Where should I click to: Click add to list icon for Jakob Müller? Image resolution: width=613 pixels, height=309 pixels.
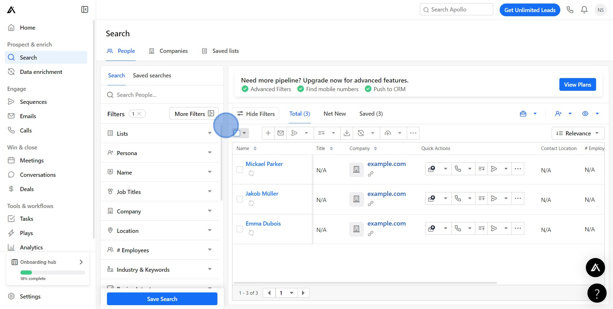482,198
